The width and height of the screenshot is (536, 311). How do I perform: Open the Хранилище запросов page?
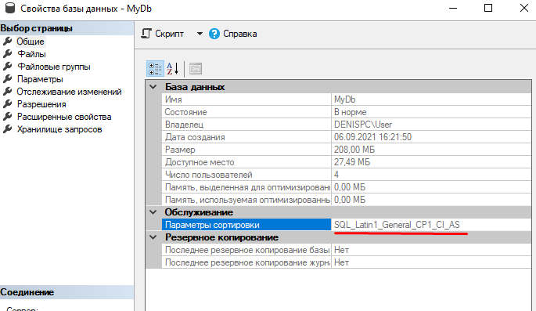(59, 129)
